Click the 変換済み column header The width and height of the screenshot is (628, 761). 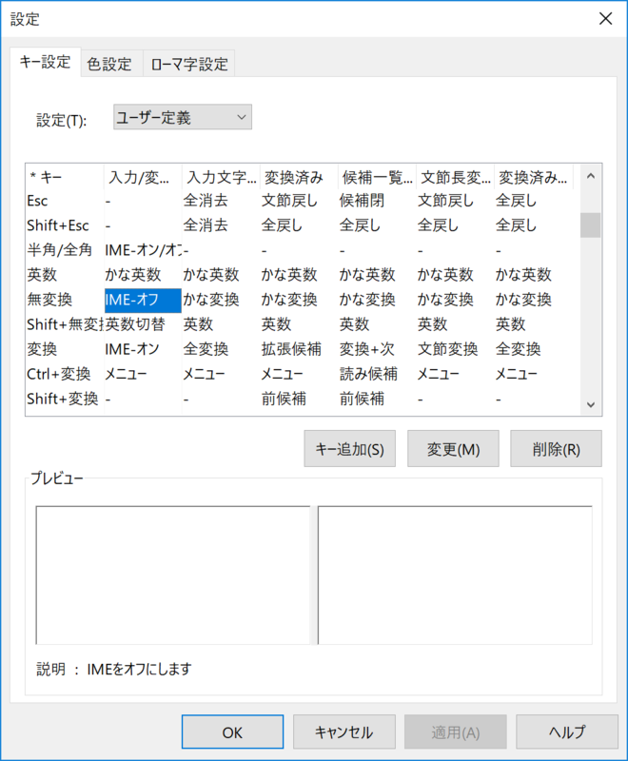299,177
